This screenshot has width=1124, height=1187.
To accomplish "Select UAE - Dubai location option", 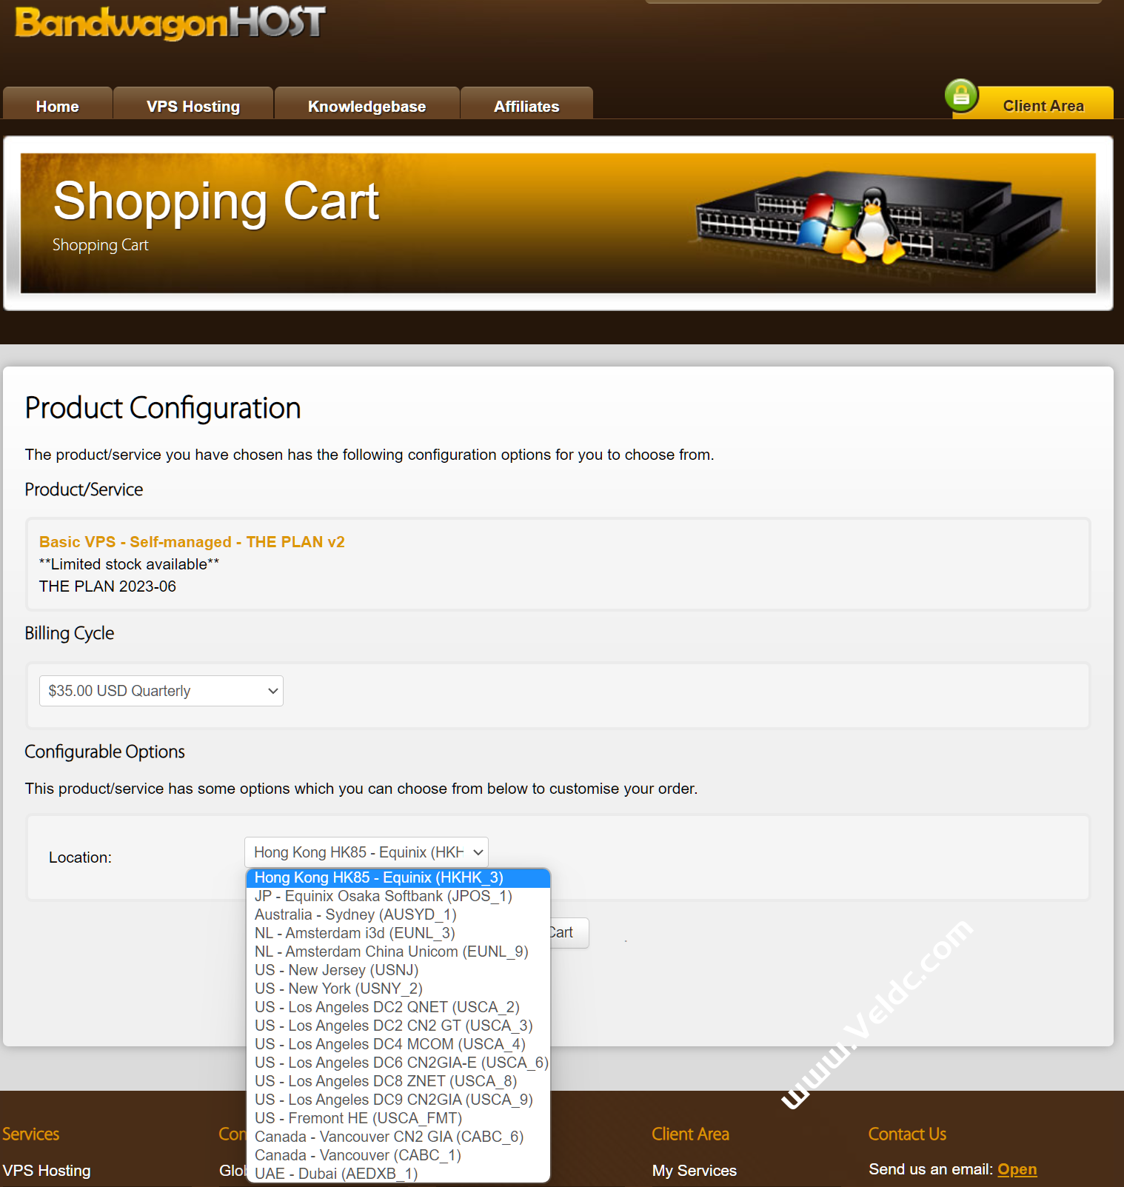I will point(335,1174).
